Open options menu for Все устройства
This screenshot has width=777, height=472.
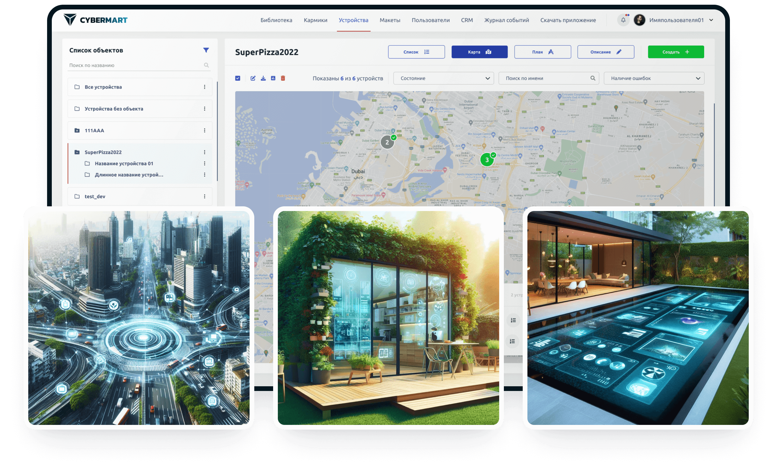click(205, 87)
